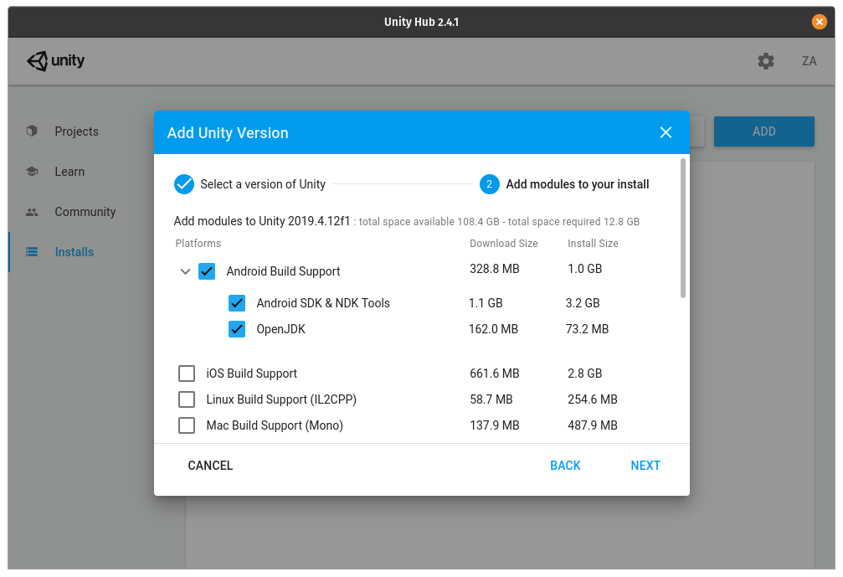Click the Community people icon
843x577 pixels.
point(33,212)
